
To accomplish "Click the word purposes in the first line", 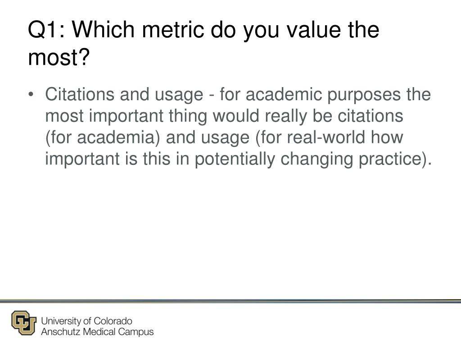I will pos(364,95).
